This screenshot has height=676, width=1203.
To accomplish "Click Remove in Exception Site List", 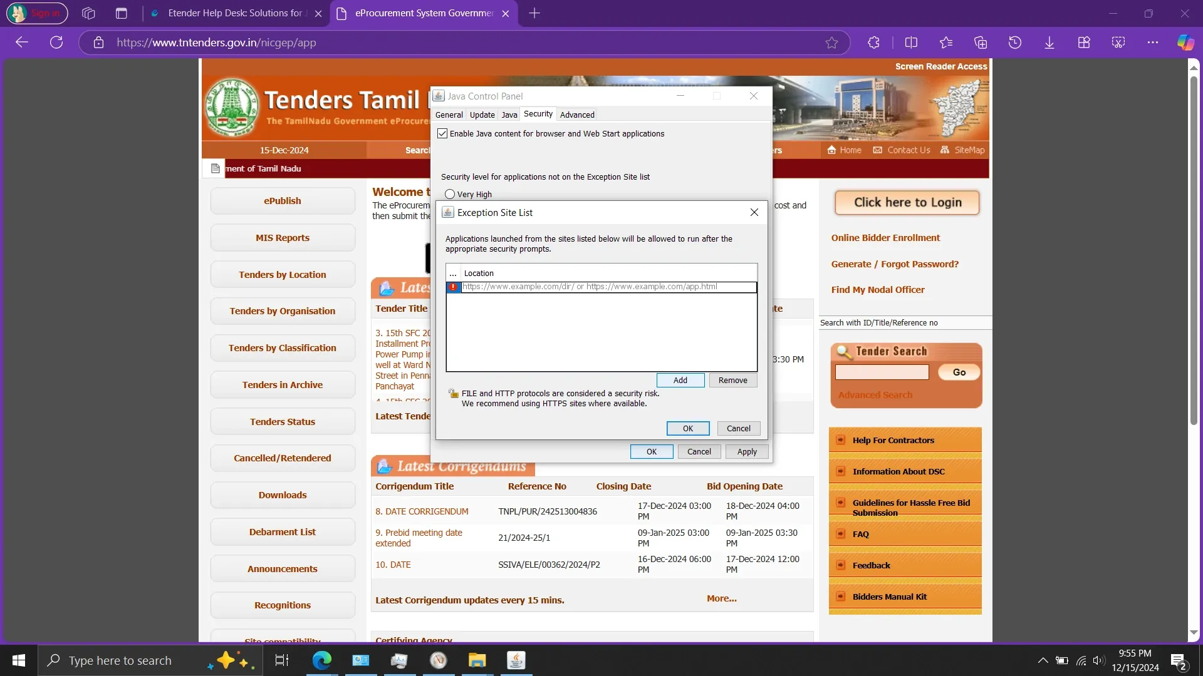I will point(733,381).
